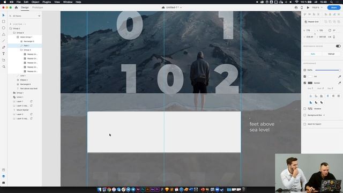This screenshot has width=343, height=193.
Task: Click the Repeat Grid button
Action: (x=312, y=21)
